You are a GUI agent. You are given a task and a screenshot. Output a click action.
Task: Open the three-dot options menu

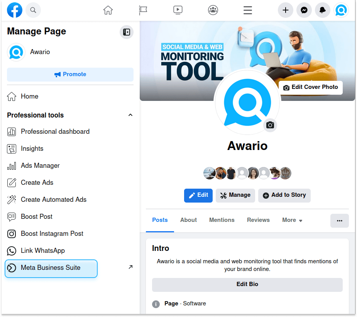tap(339, 220)
